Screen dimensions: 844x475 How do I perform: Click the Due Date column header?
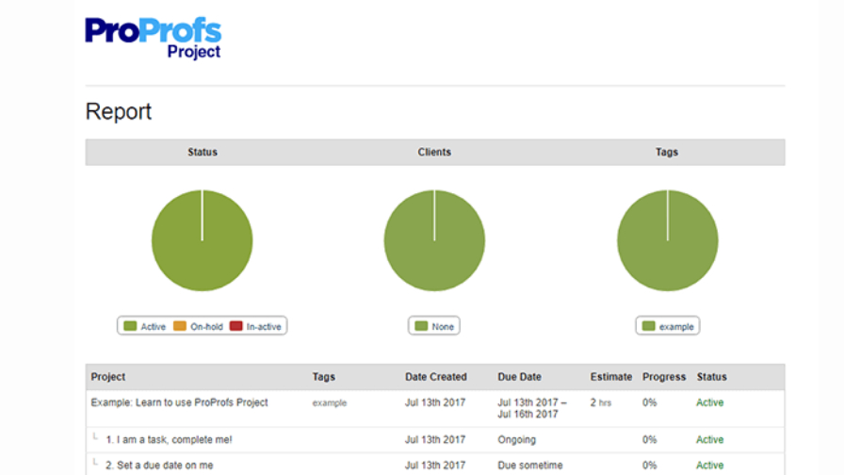click(519, 376)
